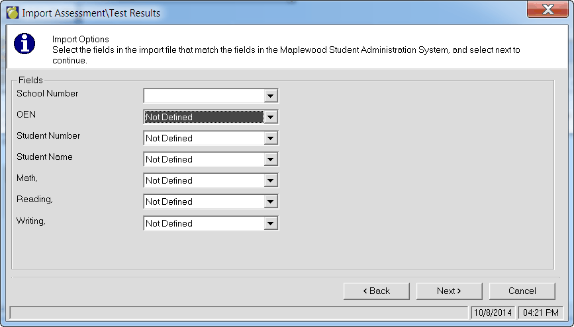
Task: Expand the OEN field dropdown arrow
Action: 269,117
